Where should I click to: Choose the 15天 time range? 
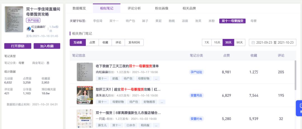click(217, 43)
